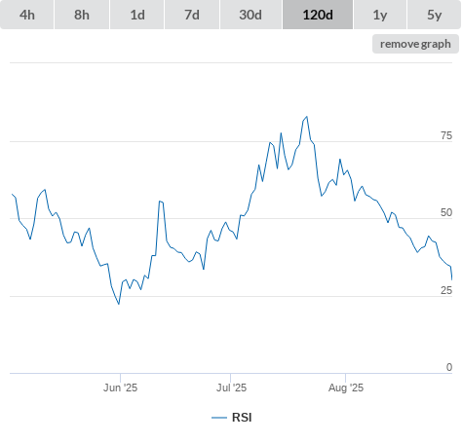This screenshot has height=443, width=462.
Task: Switch chart to 30d range
Action: point(250,15)
